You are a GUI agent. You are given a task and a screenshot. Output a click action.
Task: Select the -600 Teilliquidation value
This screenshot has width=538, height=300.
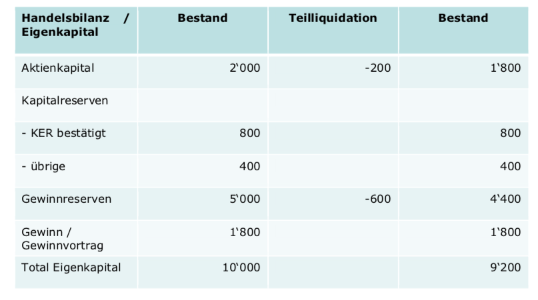pyautogui.click(x=378, y=199)
